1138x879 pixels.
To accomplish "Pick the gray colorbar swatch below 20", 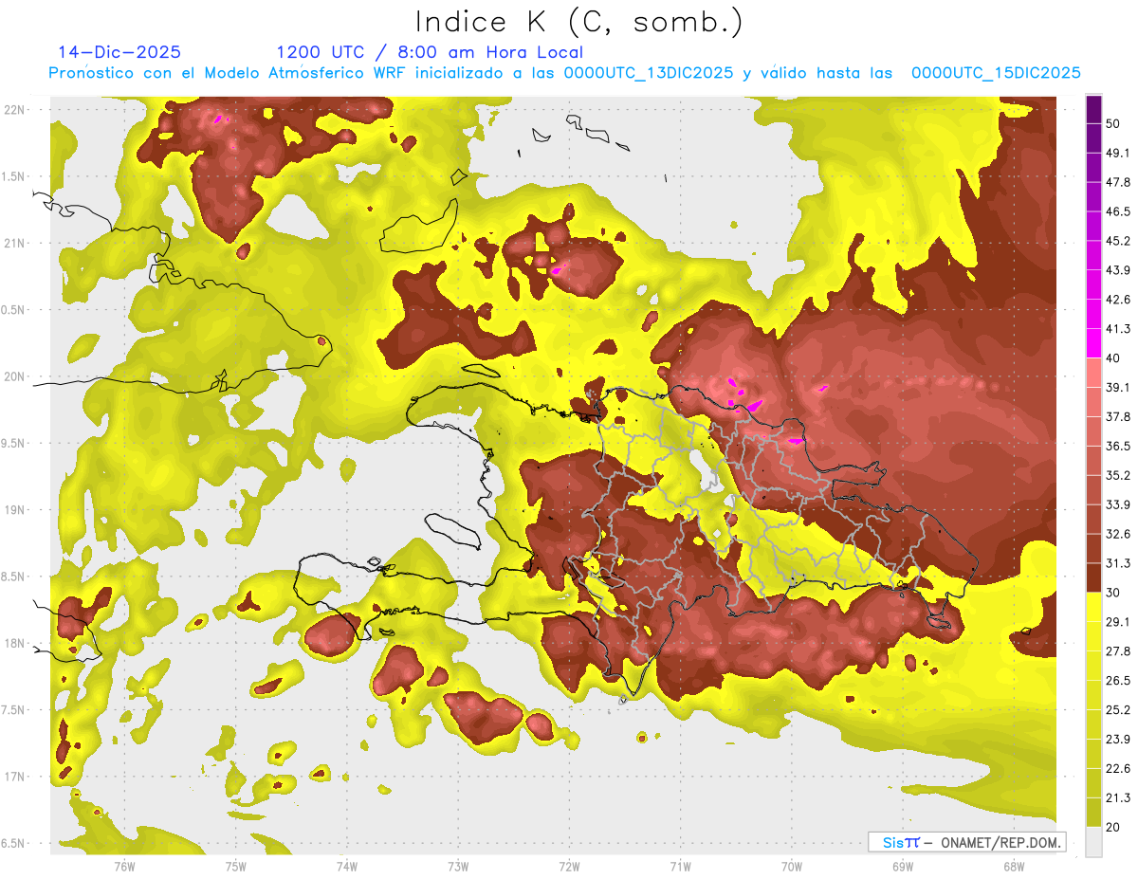I will pyautogui.click(x=1093, y=841).
